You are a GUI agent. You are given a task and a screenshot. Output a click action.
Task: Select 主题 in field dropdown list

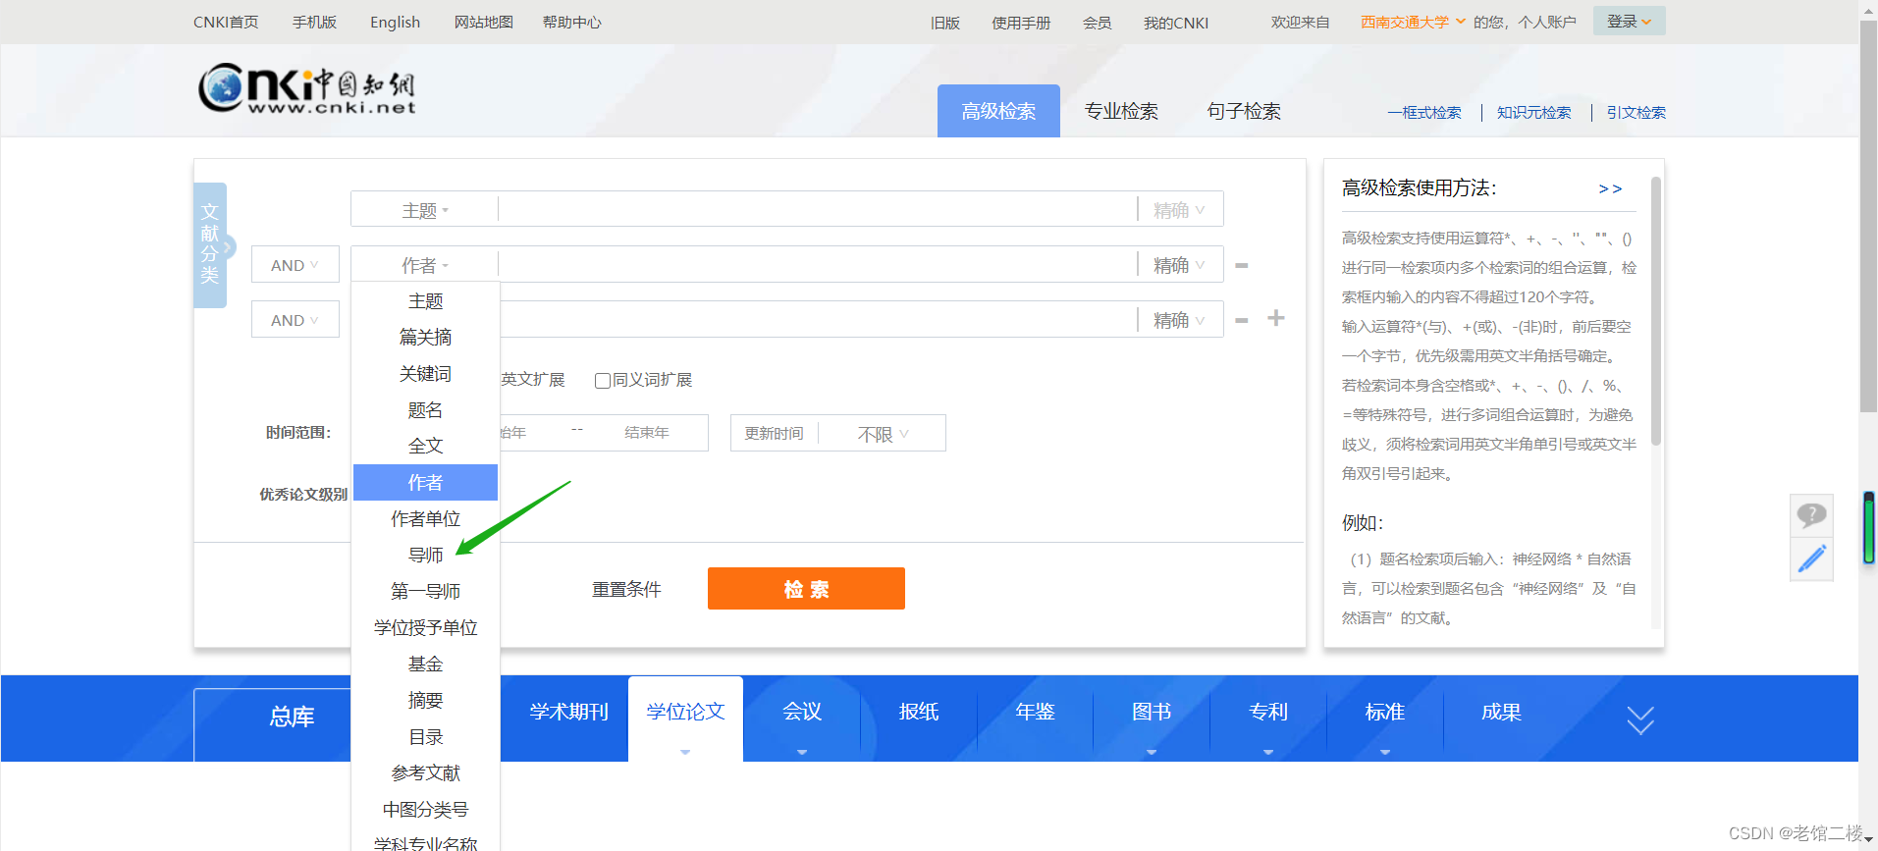tap(425, 301)
